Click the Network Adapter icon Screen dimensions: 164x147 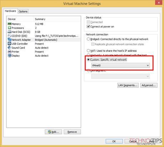pos(10,40)
